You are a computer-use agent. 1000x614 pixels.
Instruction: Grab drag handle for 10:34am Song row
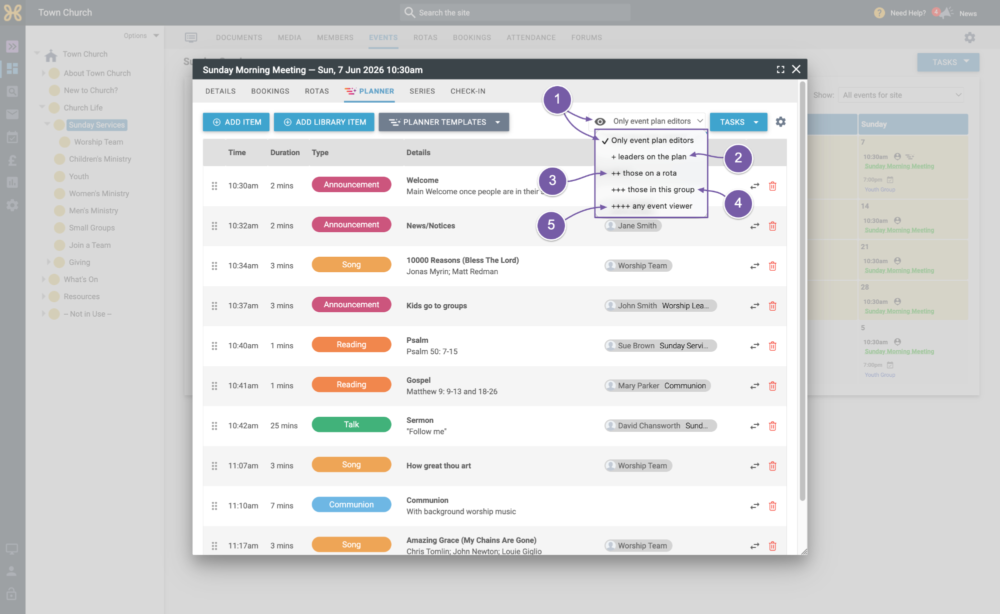tap(214, 266)
